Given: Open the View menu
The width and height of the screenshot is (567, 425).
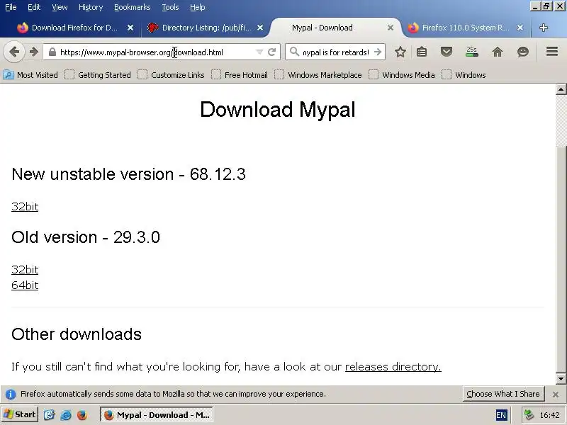Looking at the screenshot, I should 60,7.
